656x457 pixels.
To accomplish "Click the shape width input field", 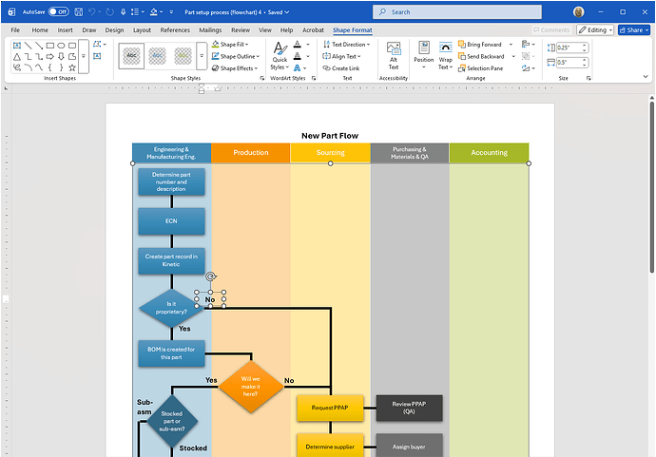I will click(569, 63).
